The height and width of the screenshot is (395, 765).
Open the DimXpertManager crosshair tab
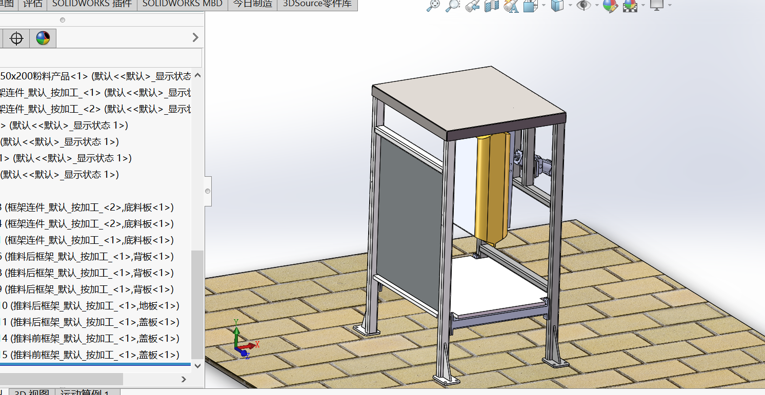coord(17,38)
